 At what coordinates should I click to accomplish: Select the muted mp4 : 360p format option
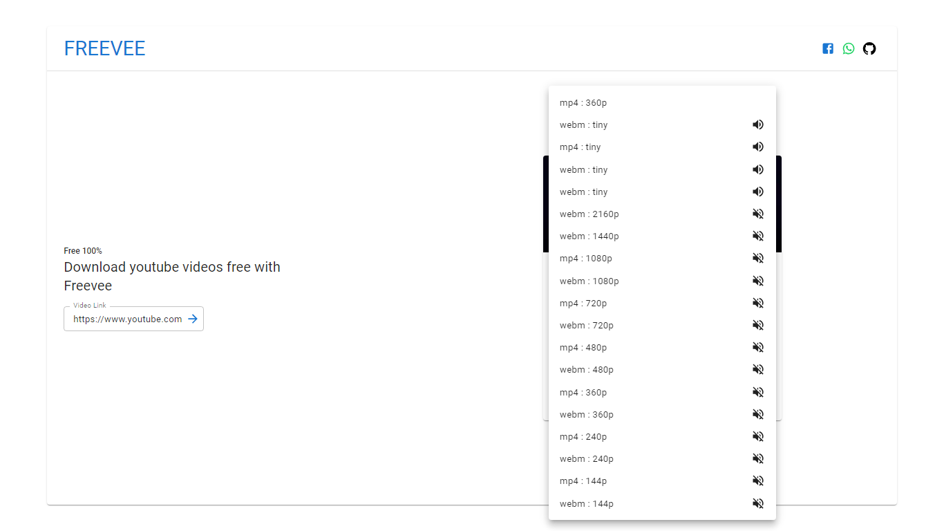pos(662,392)
